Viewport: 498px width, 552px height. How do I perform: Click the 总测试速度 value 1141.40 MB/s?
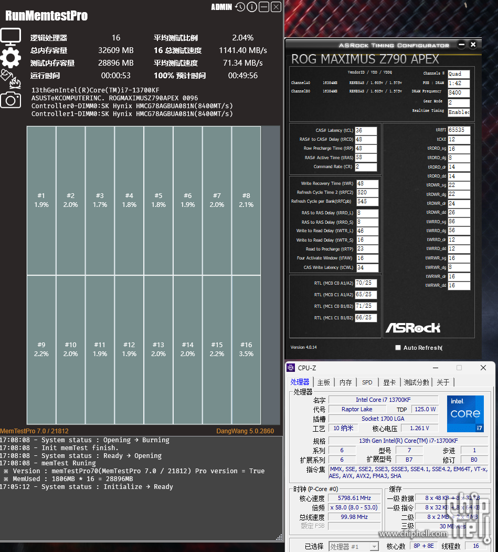[243, 50]
